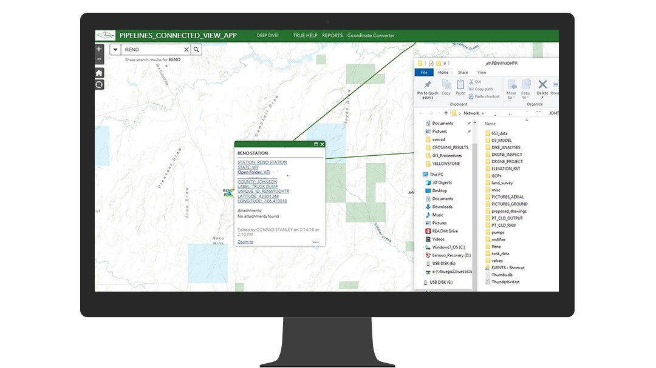The width and height of the screenshot is (656, 368).
Task: Click the Zoom to link in popup
Action: [x=245, y=242]
